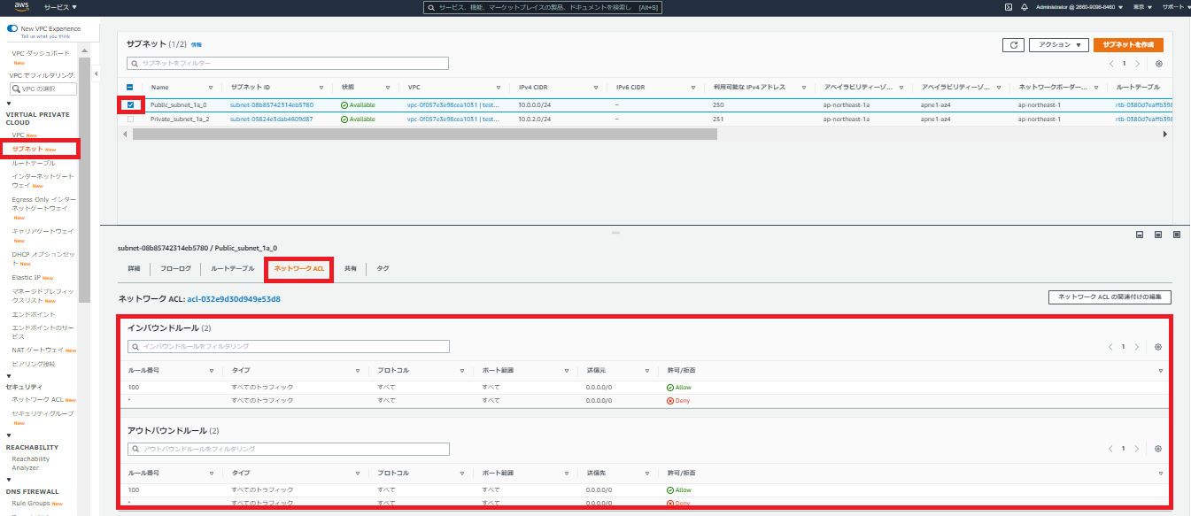
Task: Open subnet table settings gear
Action: pyautogui.click(x=1159, y=64)
